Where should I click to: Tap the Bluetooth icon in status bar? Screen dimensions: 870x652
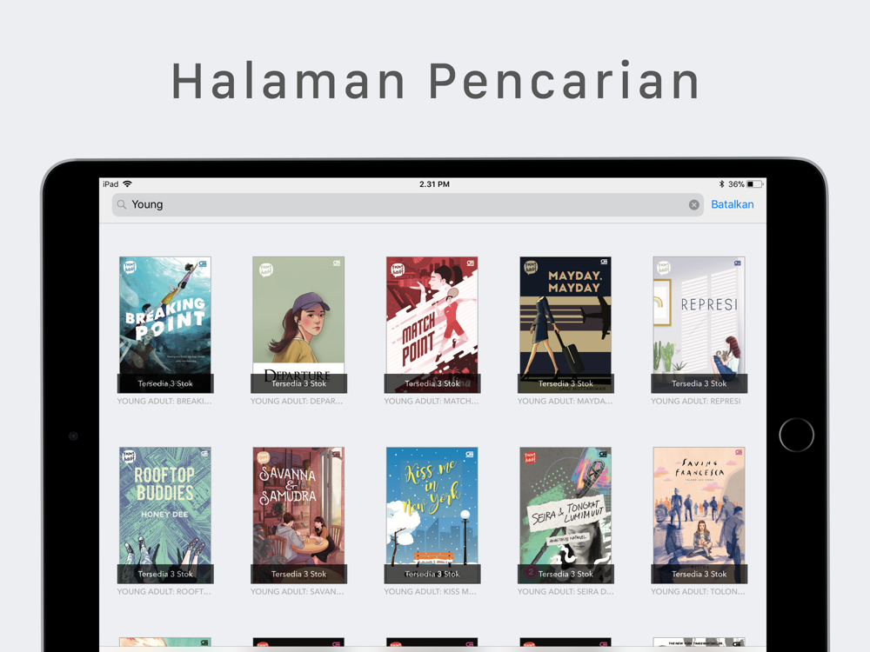pos(721,184)
